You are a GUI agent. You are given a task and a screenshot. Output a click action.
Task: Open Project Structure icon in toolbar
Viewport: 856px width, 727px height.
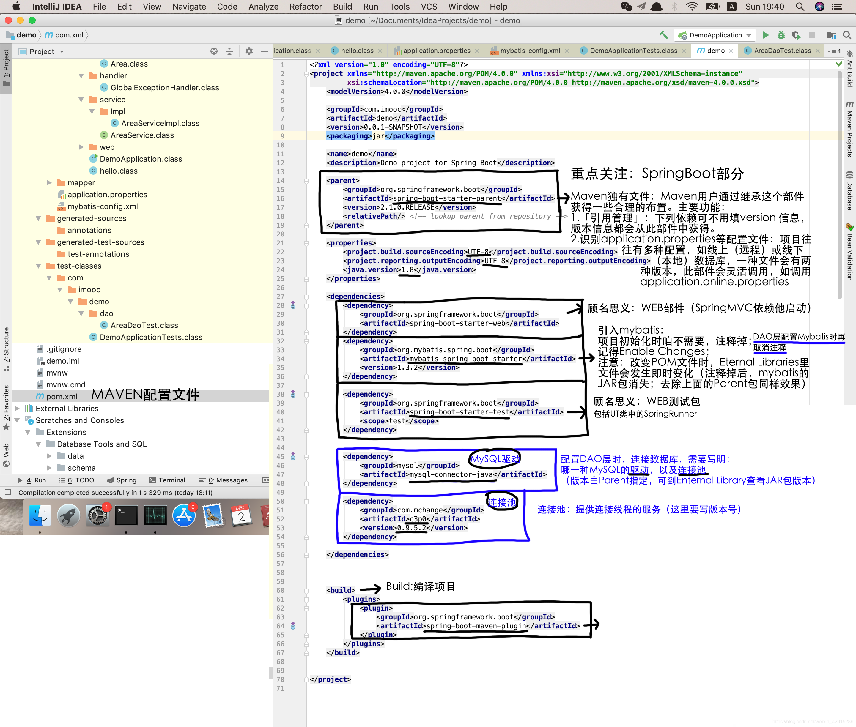pyautogui.click(x=832, y=35)
